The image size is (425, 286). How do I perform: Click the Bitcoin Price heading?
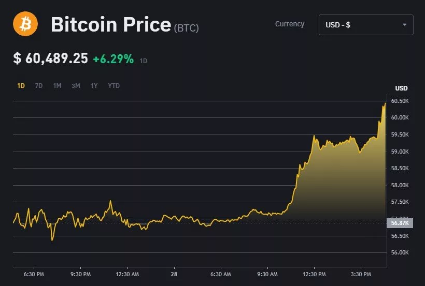110,25
